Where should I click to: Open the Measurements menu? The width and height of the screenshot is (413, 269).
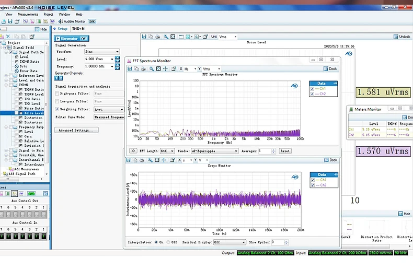(28, 15)
